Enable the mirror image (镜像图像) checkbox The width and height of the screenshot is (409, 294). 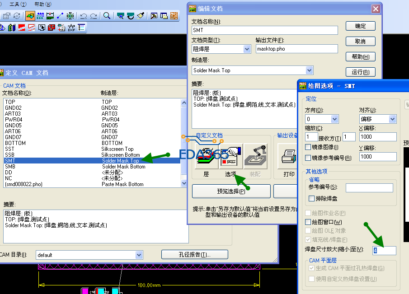click(308, 147)
